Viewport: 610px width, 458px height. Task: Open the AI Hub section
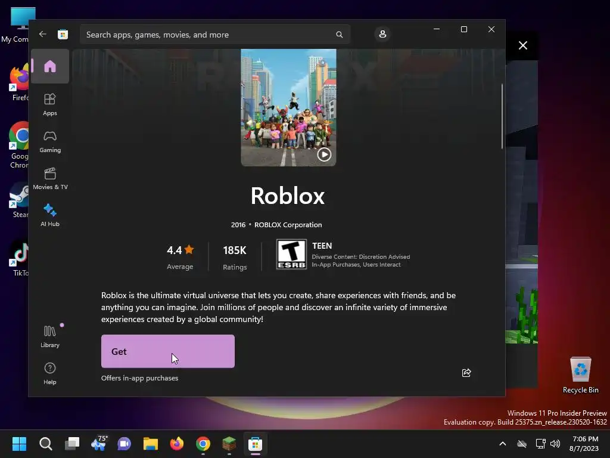(x=50, y=215)
